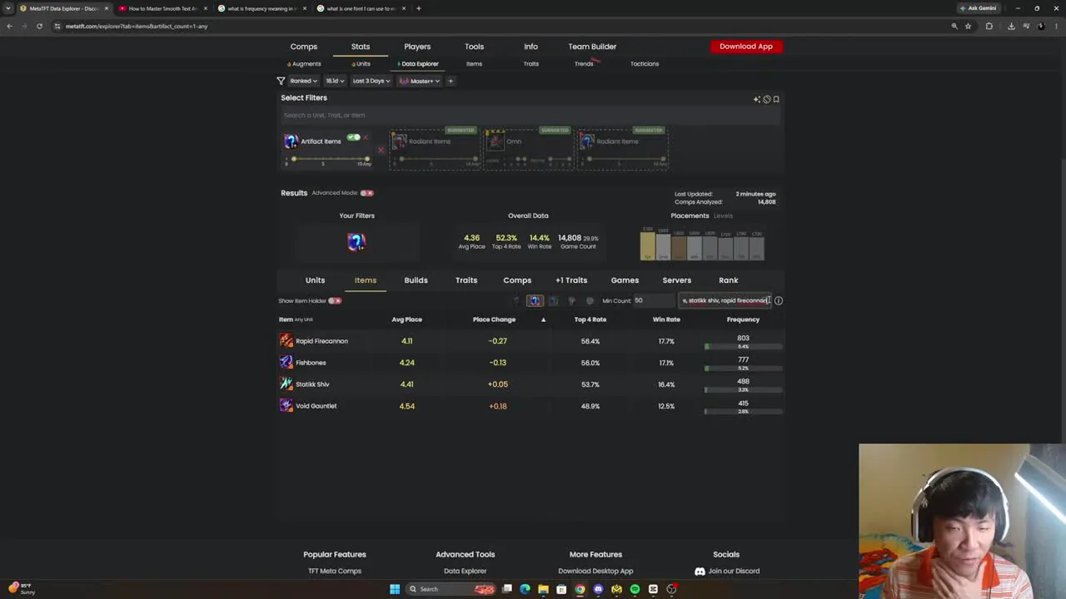Open Discord from the taskbar
Viewport: 1066px width, 599px height.
(x=598, y=589)
